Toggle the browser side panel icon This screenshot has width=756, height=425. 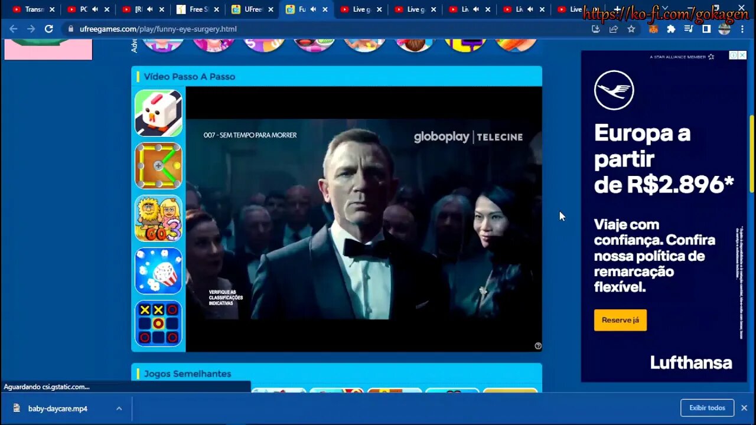pyautogui.click(x=706, y=29)
